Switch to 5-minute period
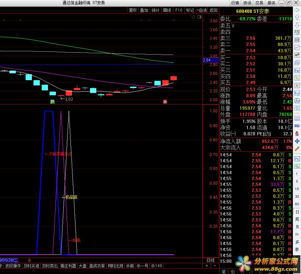This screenshot has width=301, height=274. pyautogui.click(x=297, y=181)
